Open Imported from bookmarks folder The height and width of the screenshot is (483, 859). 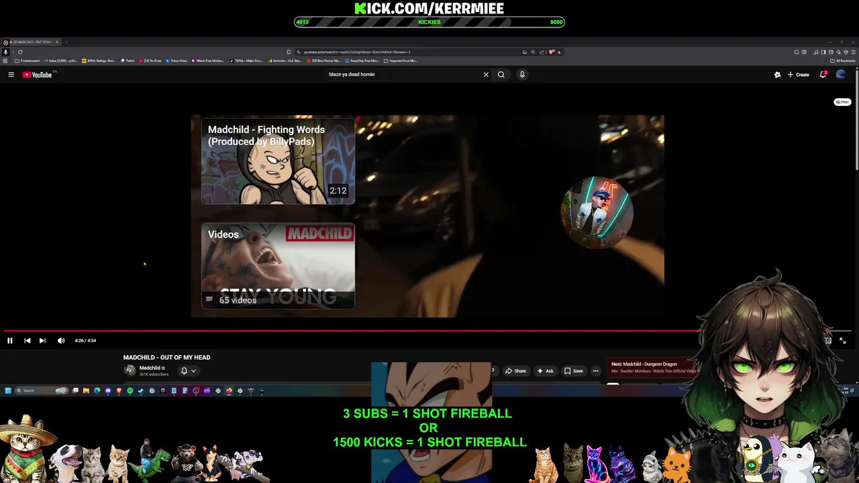tap(401, 60)
